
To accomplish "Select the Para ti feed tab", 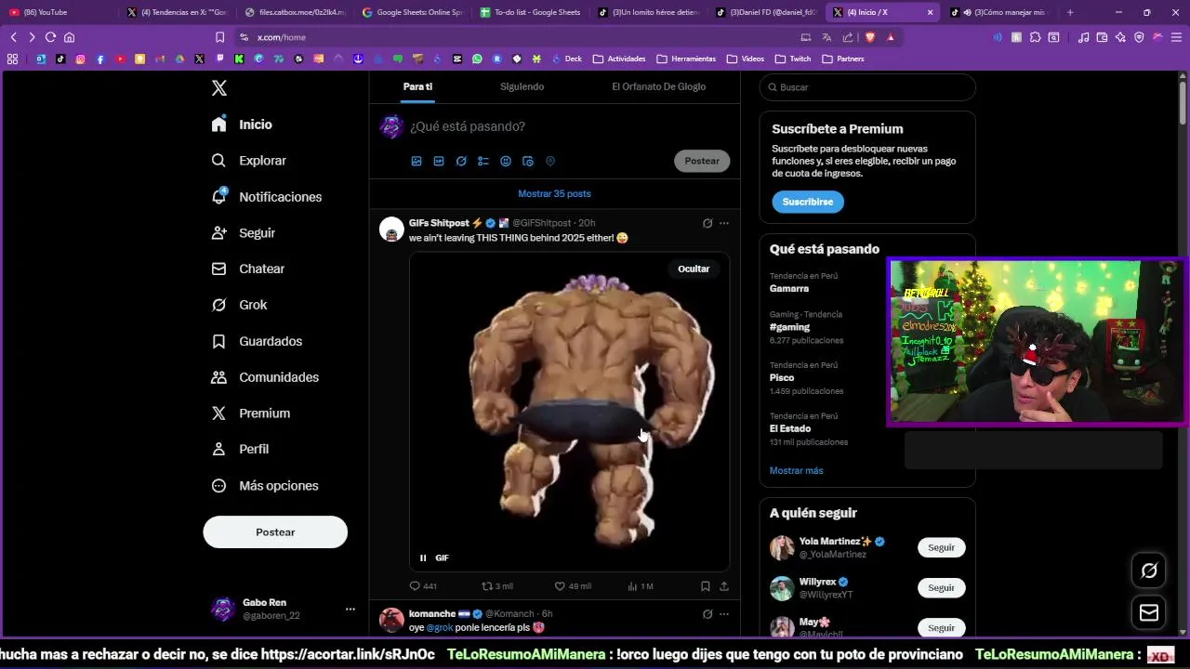I will pos(417,86).
